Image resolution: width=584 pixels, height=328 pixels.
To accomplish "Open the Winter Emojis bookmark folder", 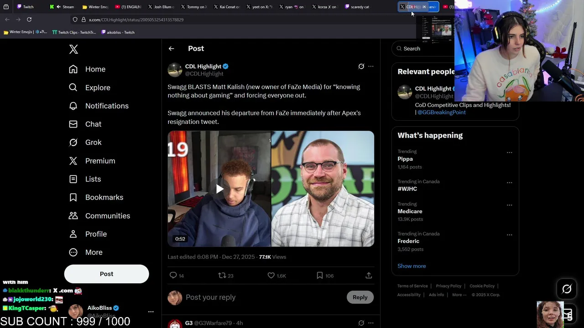I will pos(25,32).
